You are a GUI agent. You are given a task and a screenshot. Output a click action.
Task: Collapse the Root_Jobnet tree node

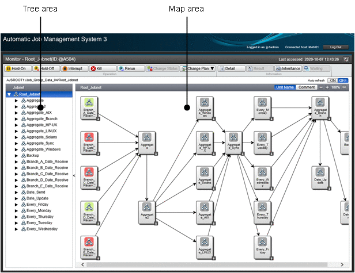[x=9, y=94]
